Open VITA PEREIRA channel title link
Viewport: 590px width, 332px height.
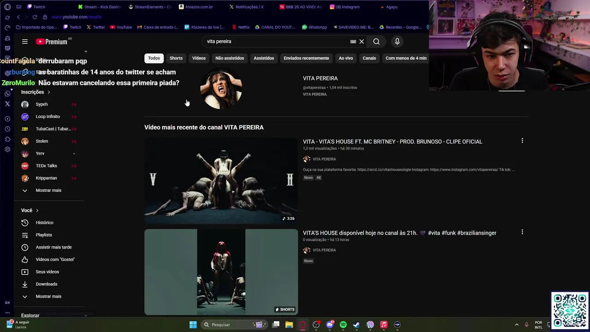pyautogui.click(x=320, y=78)
